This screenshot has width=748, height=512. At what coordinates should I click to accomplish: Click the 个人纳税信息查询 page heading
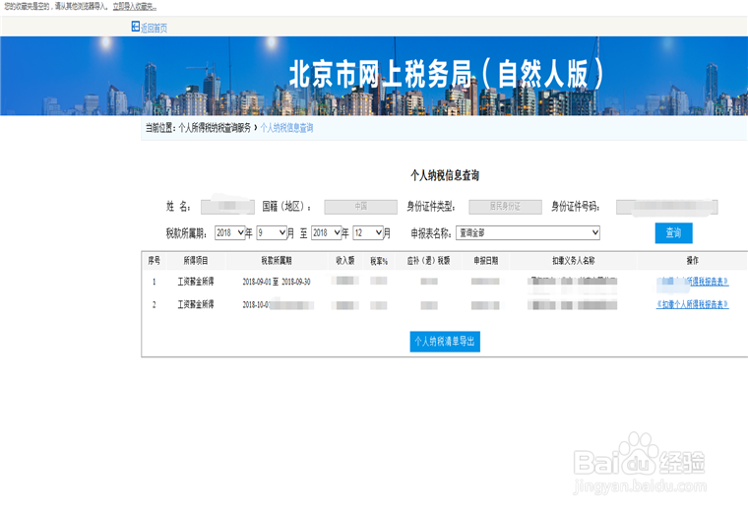click(445, 175)
